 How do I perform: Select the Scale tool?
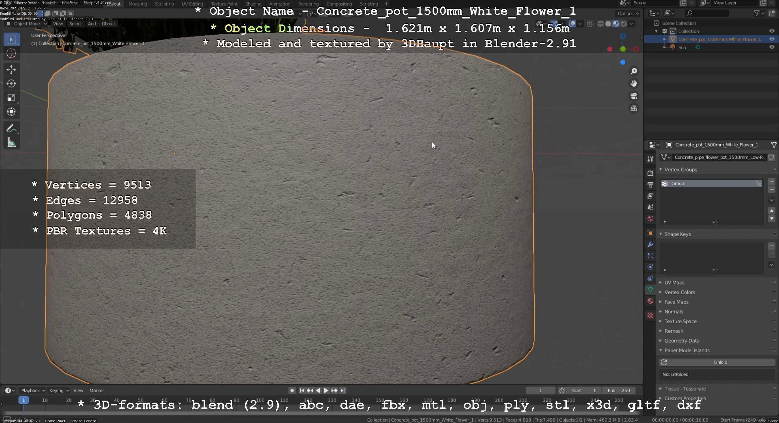[x=11, y=98]
